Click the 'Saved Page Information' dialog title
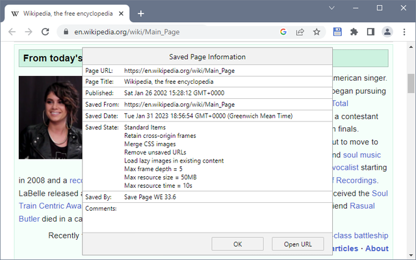416x260 pixels. pyautogui.click(x=207, y=57)
